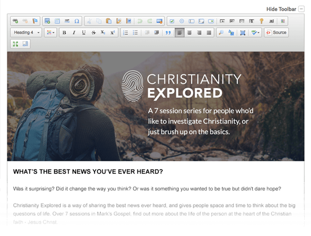Click the insert link icon

(x=15, y=21)
